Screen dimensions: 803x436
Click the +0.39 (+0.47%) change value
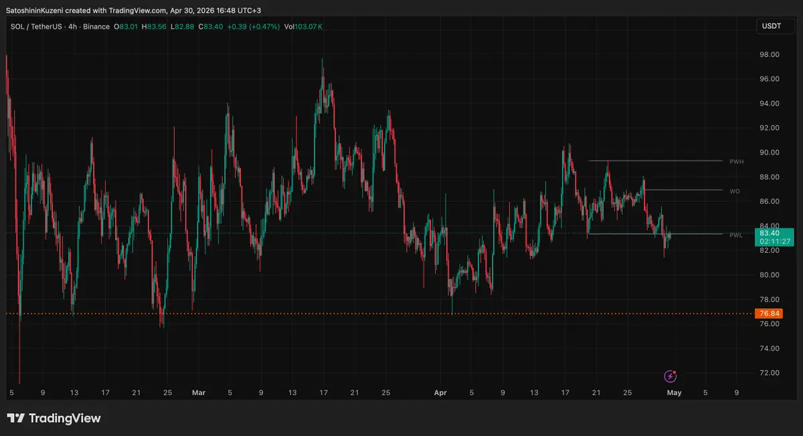253,27
